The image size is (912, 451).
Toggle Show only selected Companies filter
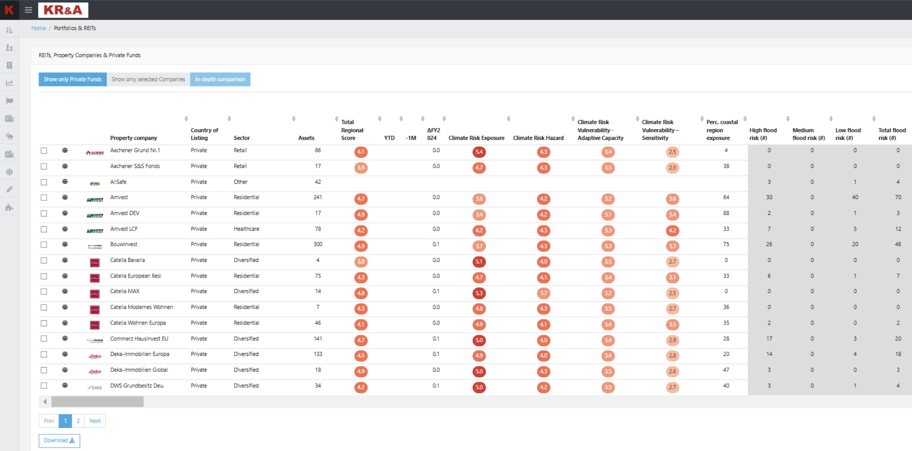pyautogui.click(x=148, y=79)
